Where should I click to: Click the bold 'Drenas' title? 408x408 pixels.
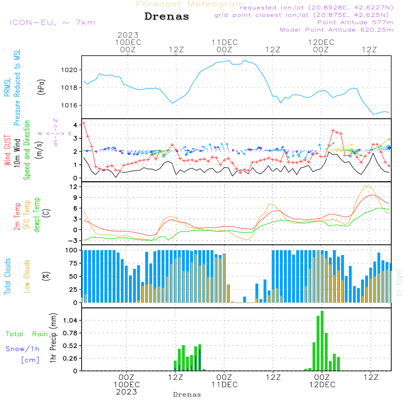click(x=167, y=16)
